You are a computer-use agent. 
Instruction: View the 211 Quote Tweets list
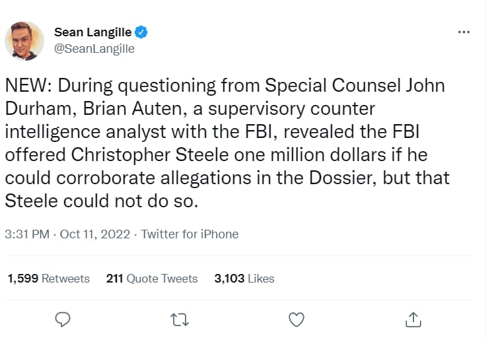[152, 279]
